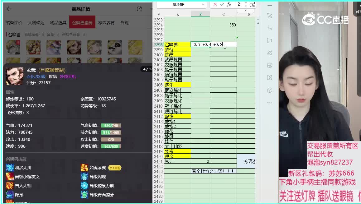Image resolution: width=361 pixels, height=204 pixels.
Task: Open the map book icon in side panel
Action: coord(270,78)
